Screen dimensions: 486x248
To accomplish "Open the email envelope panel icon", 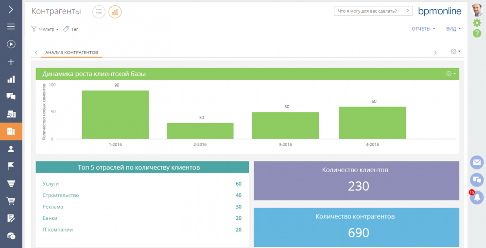I will [x=477, y=162].
